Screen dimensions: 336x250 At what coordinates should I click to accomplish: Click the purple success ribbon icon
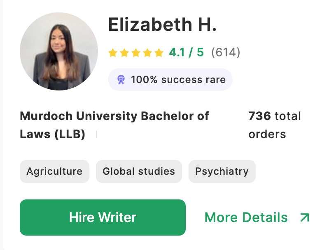(x=121, y=79)
